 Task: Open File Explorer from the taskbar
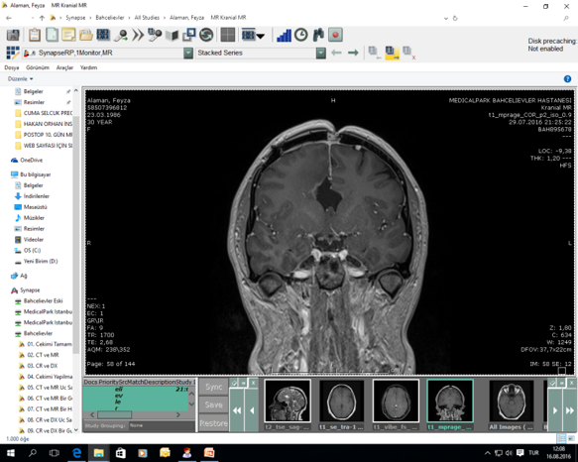99,453
